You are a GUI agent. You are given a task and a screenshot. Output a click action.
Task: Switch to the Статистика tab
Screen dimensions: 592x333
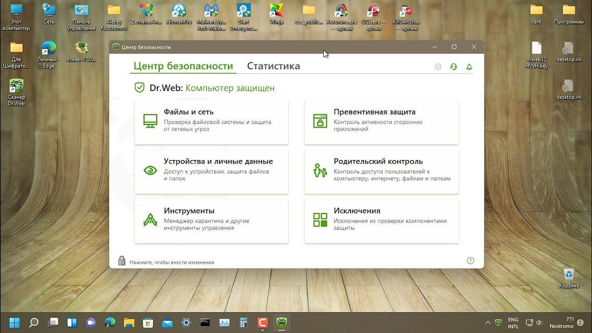[x=273, y=66]
